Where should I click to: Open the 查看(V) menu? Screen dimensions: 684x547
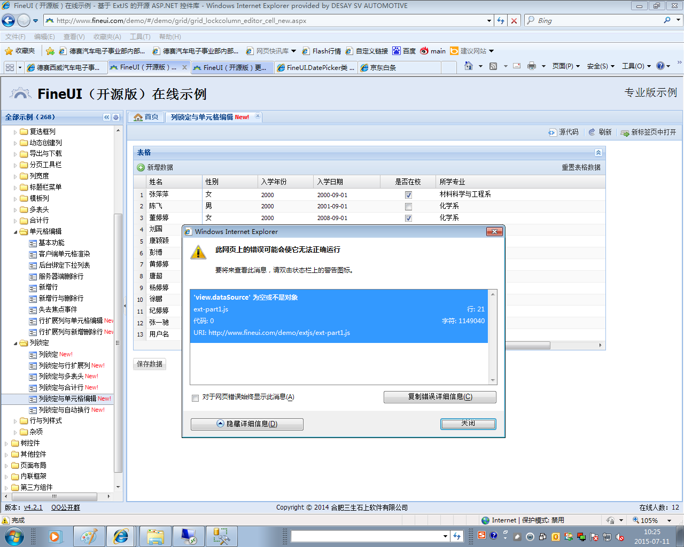[74, 37]
